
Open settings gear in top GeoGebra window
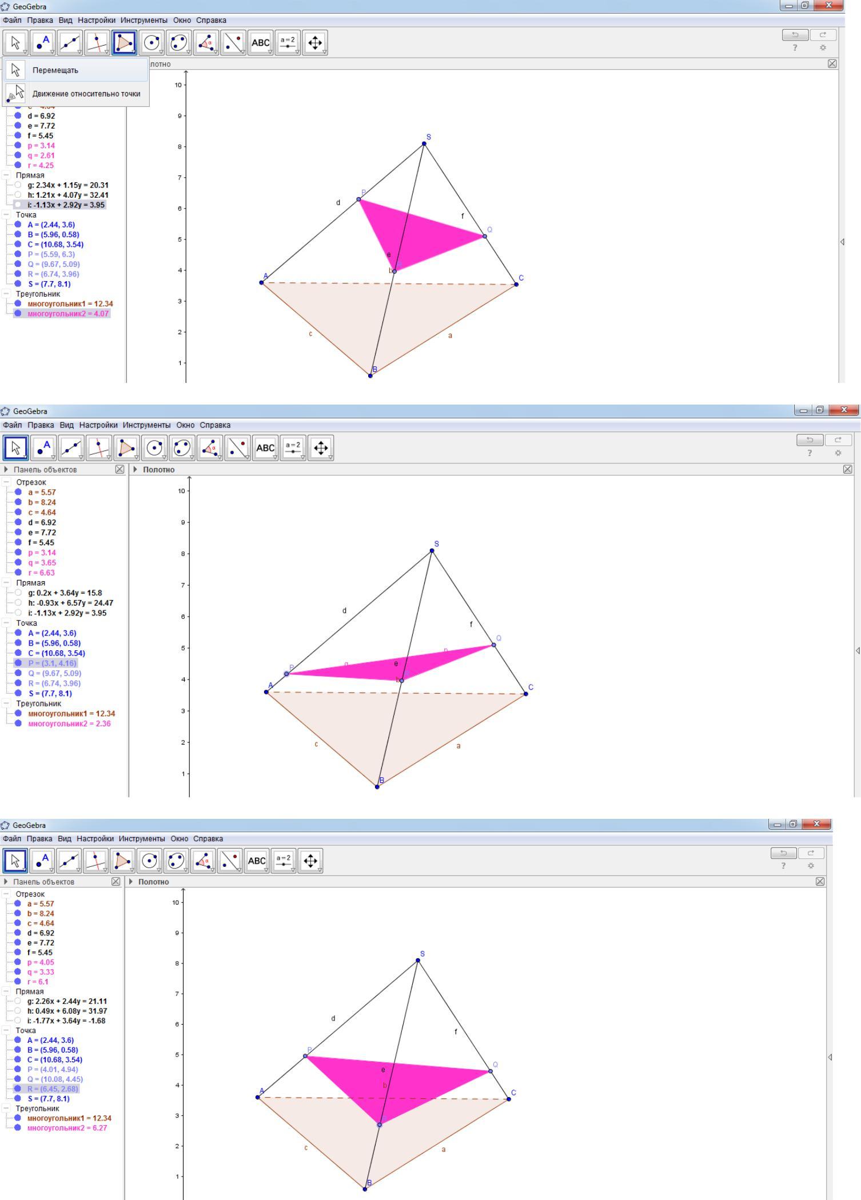coord(823,48)
